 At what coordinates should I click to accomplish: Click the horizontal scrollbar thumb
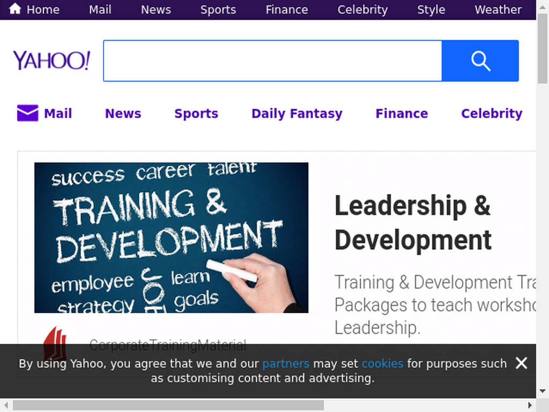coord(168,406)
